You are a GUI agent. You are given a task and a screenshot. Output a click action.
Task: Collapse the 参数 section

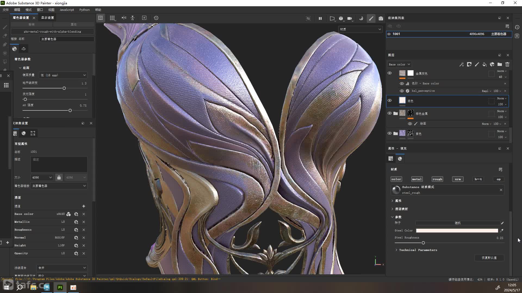pyautogui.click(x=392, y=217)
